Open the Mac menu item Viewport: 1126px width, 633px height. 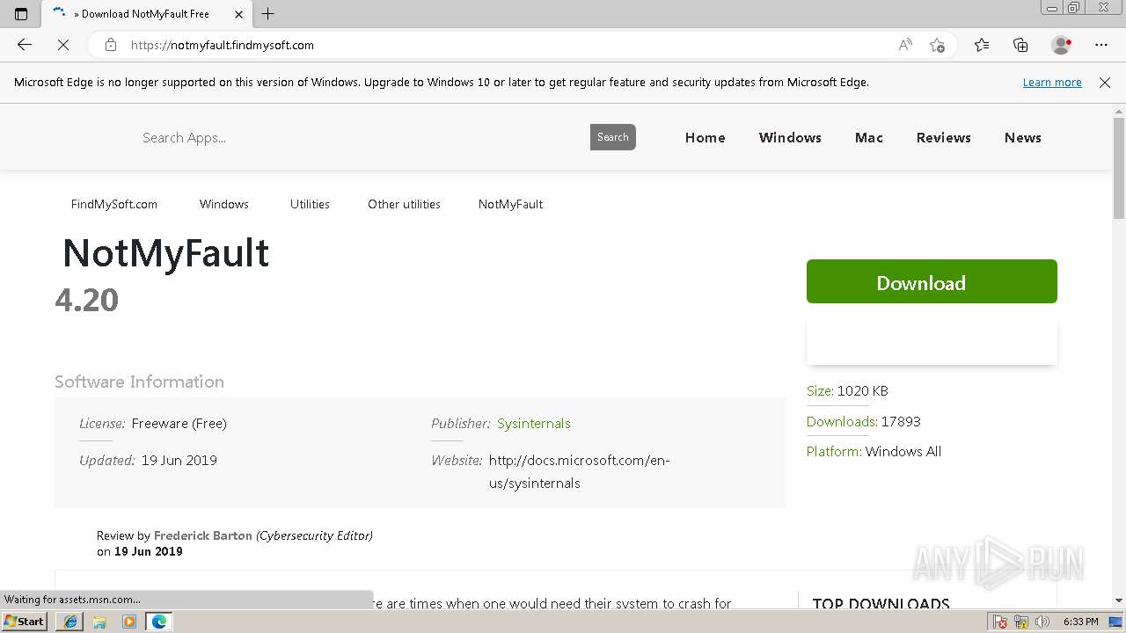point(869,138)
